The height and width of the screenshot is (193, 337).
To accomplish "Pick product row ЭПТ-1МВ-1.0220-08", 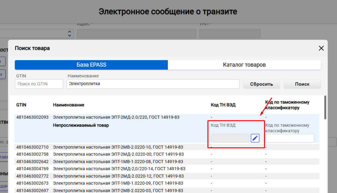I will (118, 161).
